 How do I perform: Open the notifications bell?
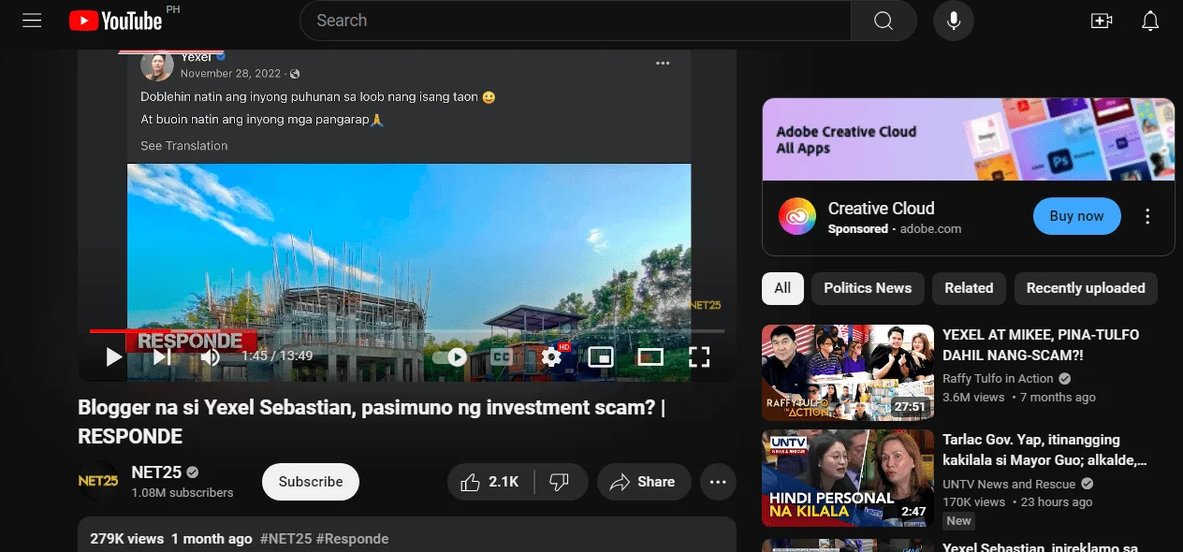point(1150,21)
